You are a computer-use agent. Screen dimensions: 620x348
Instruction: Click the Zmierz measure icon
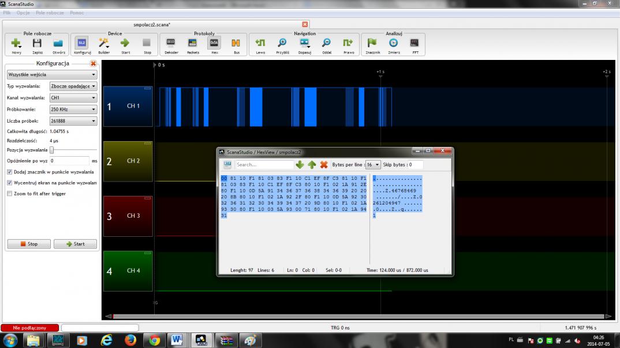pyautogui.click(x=393, y=44)
